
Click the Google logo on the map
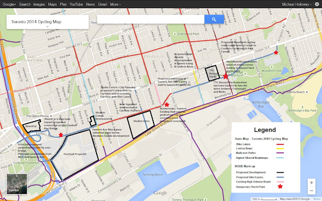[160, 193]
